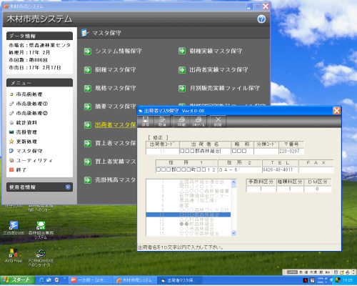
Task: Open the 樹種実績マスタ保守 link
Action: [x=216, y=51]
